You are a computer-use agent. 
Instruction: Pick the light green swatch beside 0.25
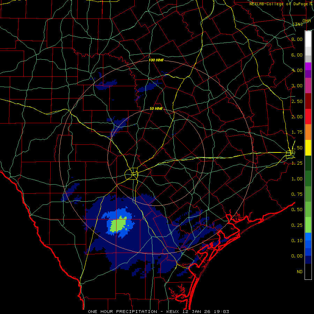point(308,225)
